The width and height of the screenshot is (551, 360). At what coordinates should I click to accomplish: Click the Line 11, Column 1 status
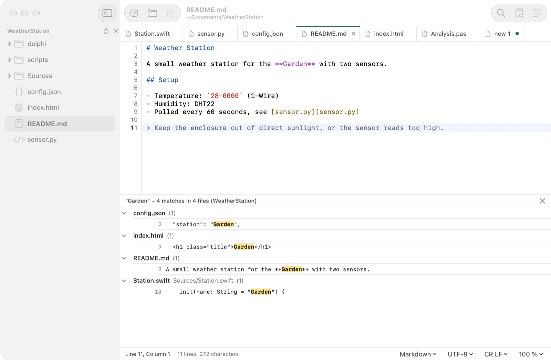(x=148, y=354)
